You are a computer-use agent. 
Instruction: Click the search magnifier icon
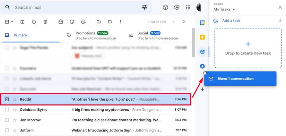coord(8,8)
